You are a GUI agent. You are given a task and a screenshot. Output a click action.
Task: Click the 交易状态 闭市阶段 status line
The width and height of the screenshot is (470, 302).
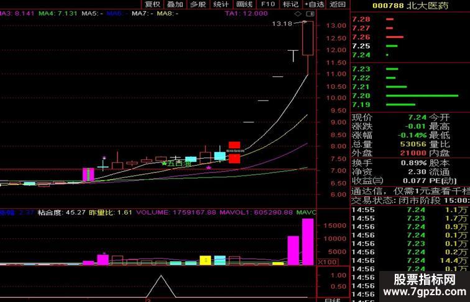(x=410, y=200)
